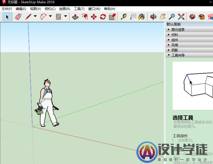Image resolution: width=213 pixels, height=164 pixels.
Task: Select the arrow Select tool
Action: pyautogui.click(x=7, y=17)
